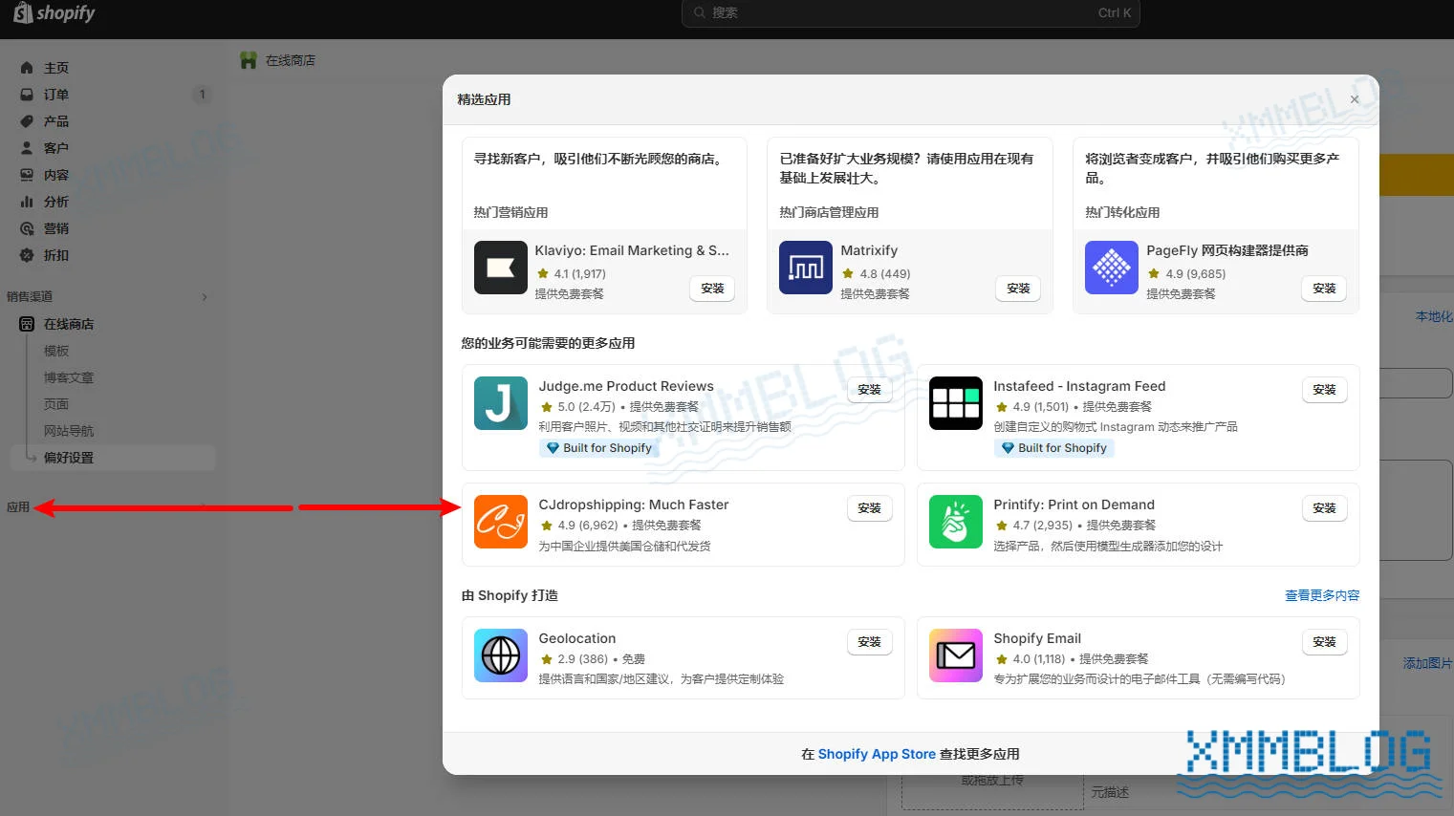Select 页面 in sidebar
This screenshot has height=816, width=1454.
coord(56,404)
